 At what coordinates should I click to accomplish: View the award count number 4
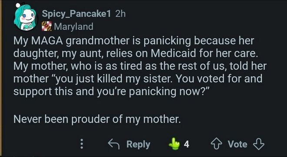click(x=186, y=144)
